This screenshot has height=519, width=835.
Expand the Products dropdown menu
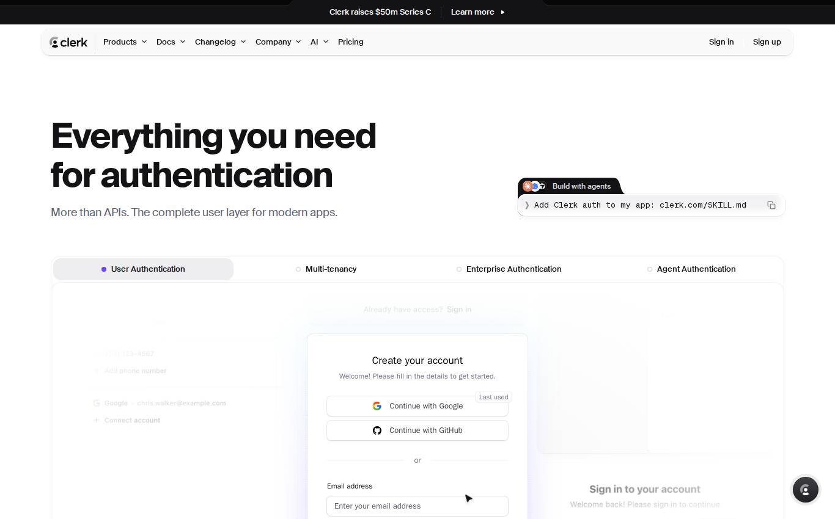pos(125,42)
